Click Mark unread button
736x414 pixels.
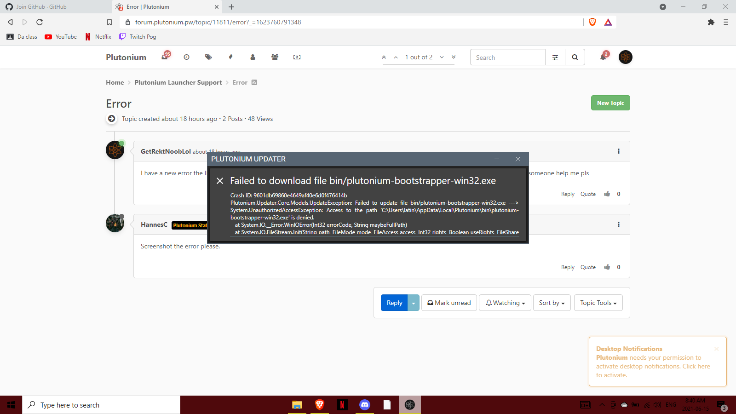[449, 303]
